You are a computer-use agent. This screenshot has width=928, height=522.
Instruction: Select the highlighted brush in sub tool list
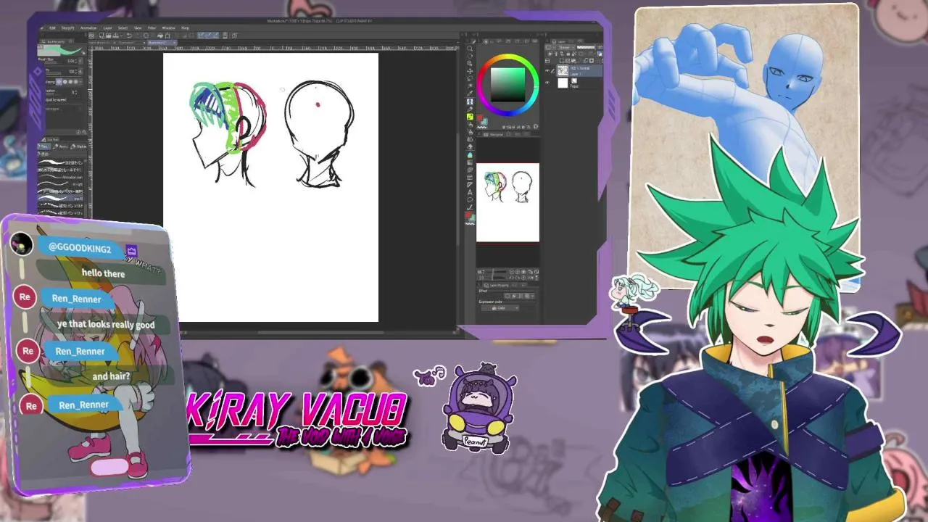62,198
